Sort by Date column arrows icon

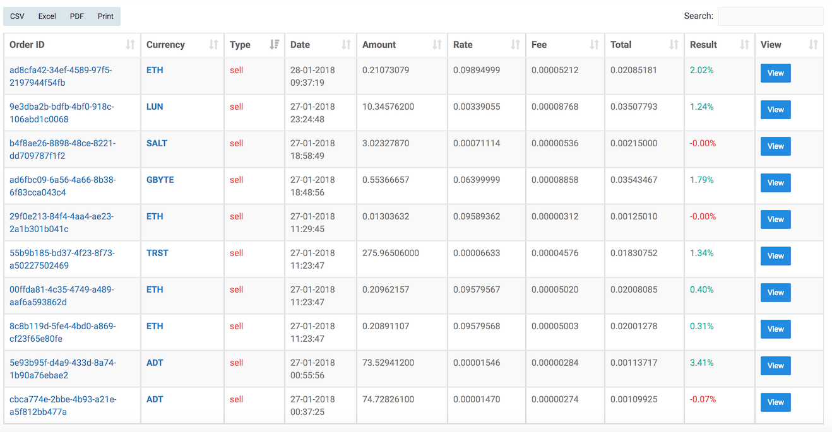point(346,45)
